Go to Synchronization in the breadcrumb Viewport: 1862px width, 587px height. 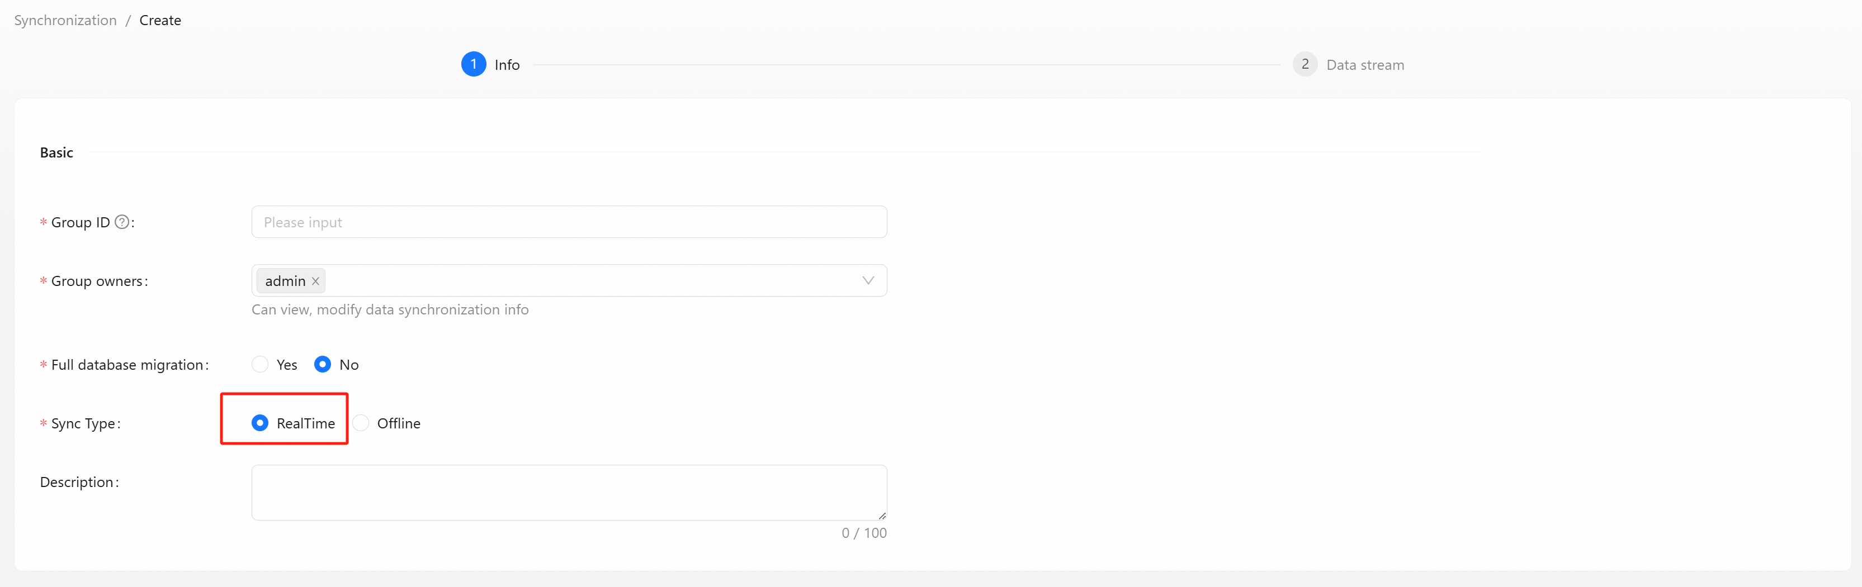click(x=65, y=20)
